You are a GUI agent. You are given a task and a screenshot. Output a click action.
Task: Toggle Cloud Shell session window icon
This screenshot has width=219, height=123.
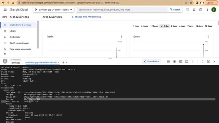pos(186,61)
